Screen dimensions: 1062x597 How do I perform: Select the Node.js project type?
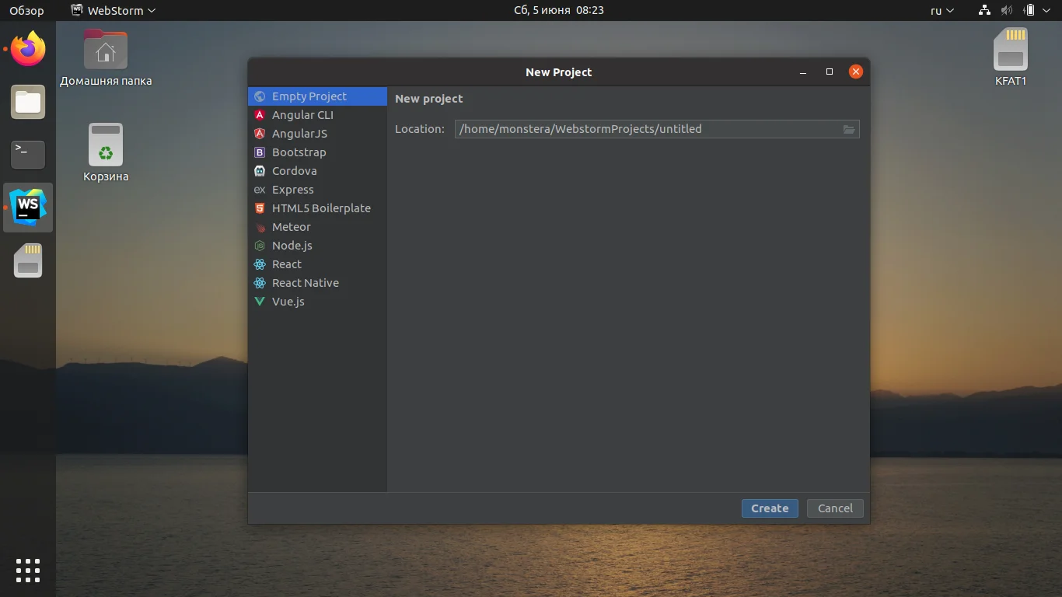pyautogui.click(x=293, y=246)
